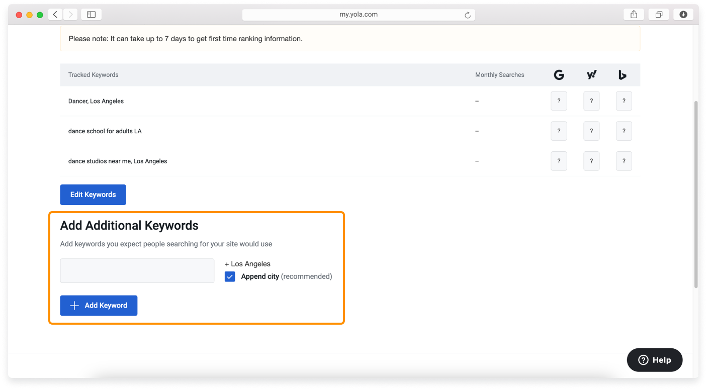The image size is (707, 390).
Task: Click the my.yola.com address bar
Action: click(x=358, y=15)
